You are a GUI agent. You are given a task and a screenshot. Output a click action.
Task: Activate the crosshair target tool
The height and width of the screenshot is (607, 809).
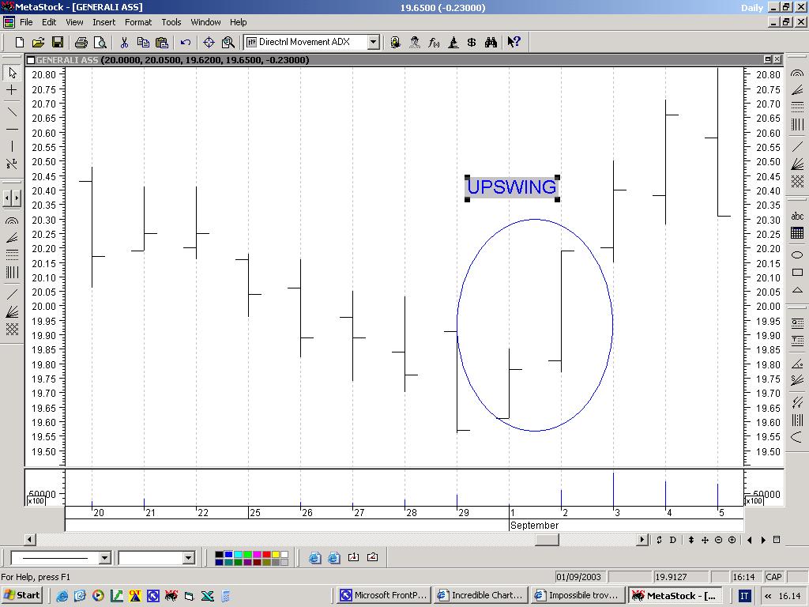coord(209,43)
